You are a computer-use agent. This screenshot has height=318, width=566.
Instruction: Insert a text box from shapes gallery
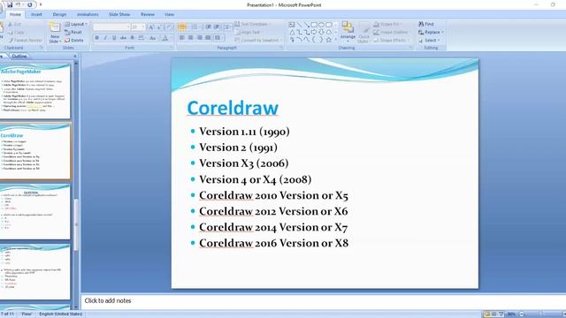coord(292,25)
